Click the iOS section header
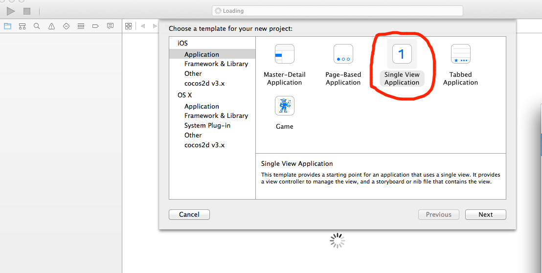 point(183,43)
